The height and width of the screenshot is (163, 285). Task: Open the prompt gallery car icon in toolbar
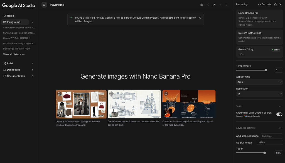click(x=202, y=4)
